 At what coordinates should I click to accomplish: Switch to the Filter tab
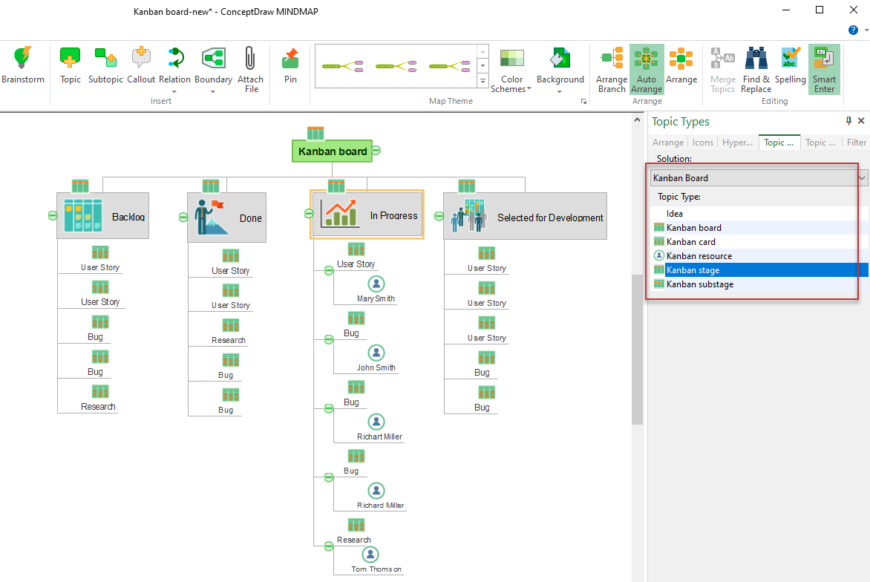[856, 143]
